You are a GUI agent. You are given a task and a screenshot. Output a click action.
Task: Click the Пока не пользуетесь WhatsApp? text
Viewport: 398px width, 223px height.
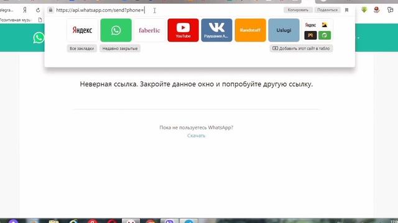tap(197, 128)
